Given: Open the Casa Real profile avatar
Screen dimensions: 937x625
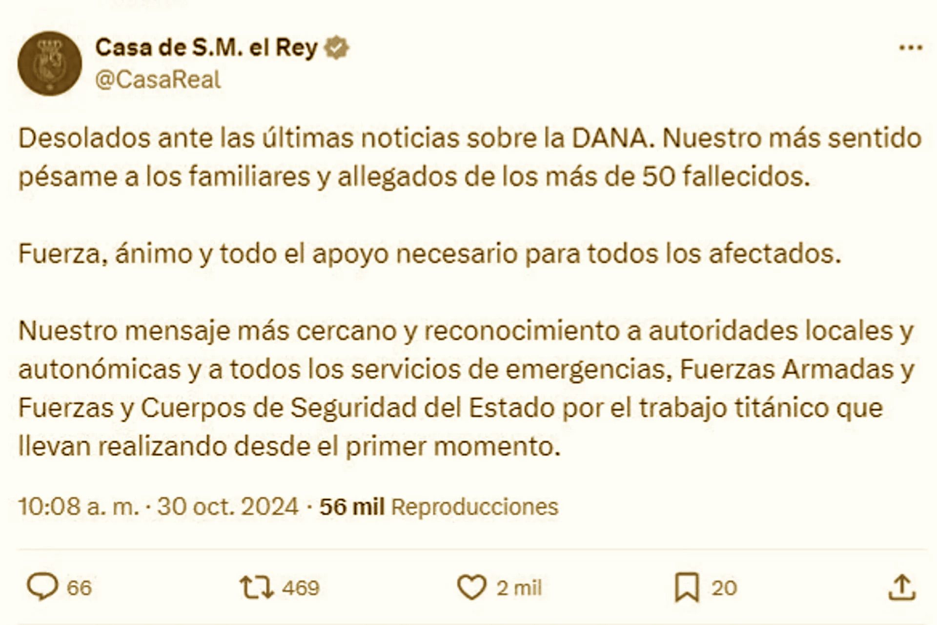Looking at the screenshot, I should (x=50, y=64).
